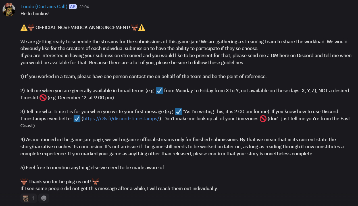Click deer emoji after "helping us out!"

95,181
